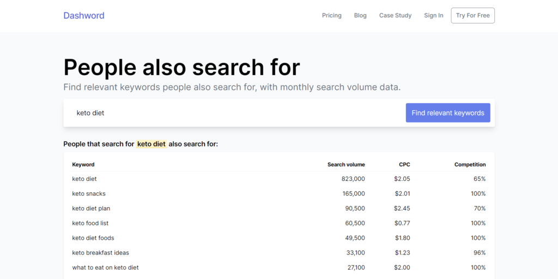Click Sign In link

(x=433, y=15)
